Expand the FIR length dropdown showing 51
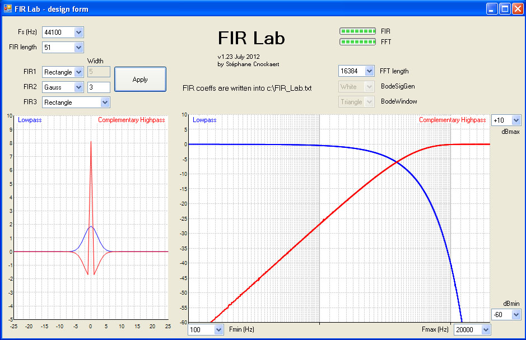The width and height of the screenshot is (526, 340). click(78, 47)
